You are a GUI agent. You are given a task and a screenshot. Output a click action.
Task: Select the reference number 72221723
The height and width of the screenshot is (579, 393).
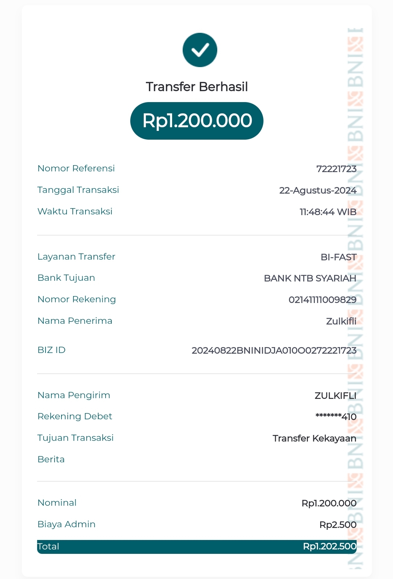click(336, 169)
